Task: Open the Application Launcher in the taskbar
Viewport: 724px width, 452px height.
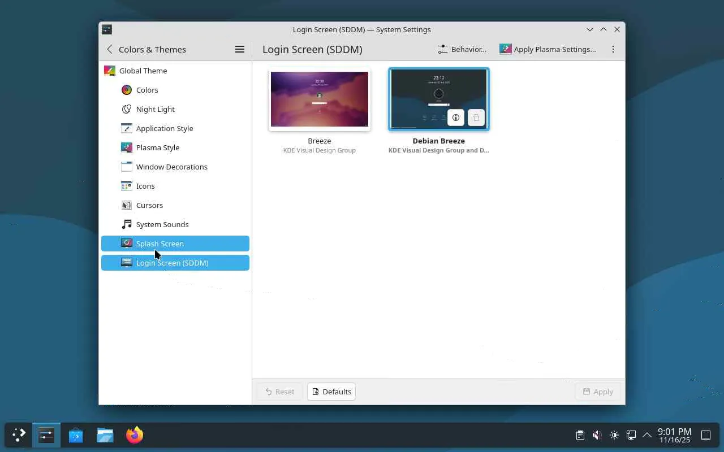Action: click(19, 435)
